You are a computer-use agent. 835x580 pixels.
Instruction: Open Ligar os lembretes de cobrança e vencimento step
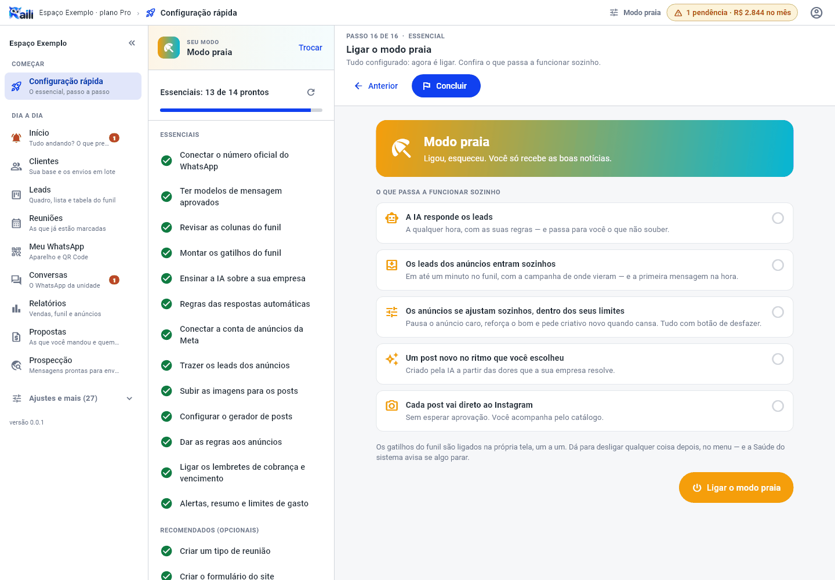(241, 473)
